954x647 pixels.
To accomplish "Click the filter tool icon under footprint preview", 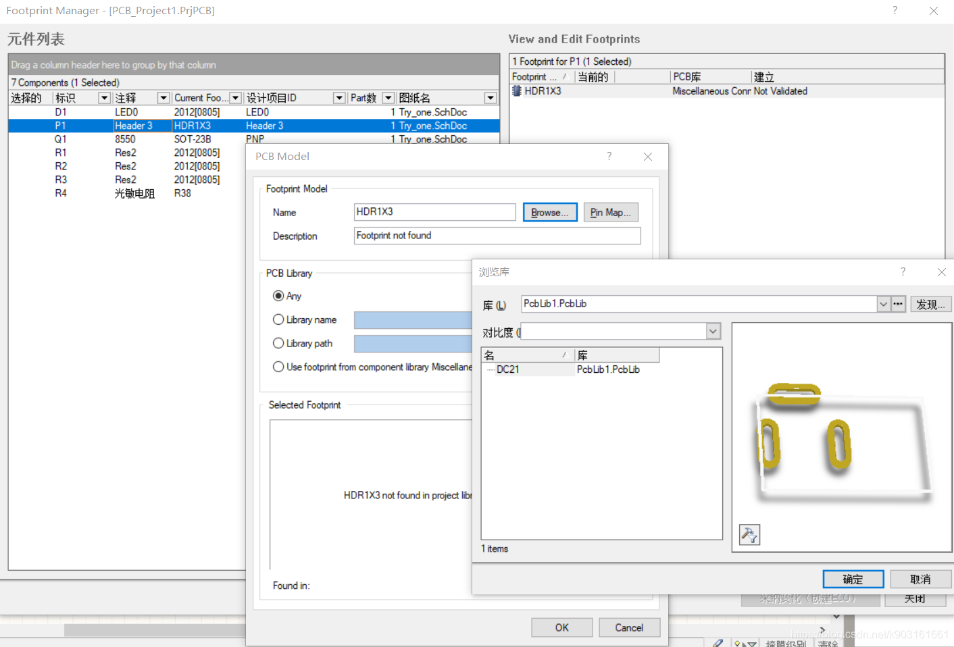I will tap(749, 535).
